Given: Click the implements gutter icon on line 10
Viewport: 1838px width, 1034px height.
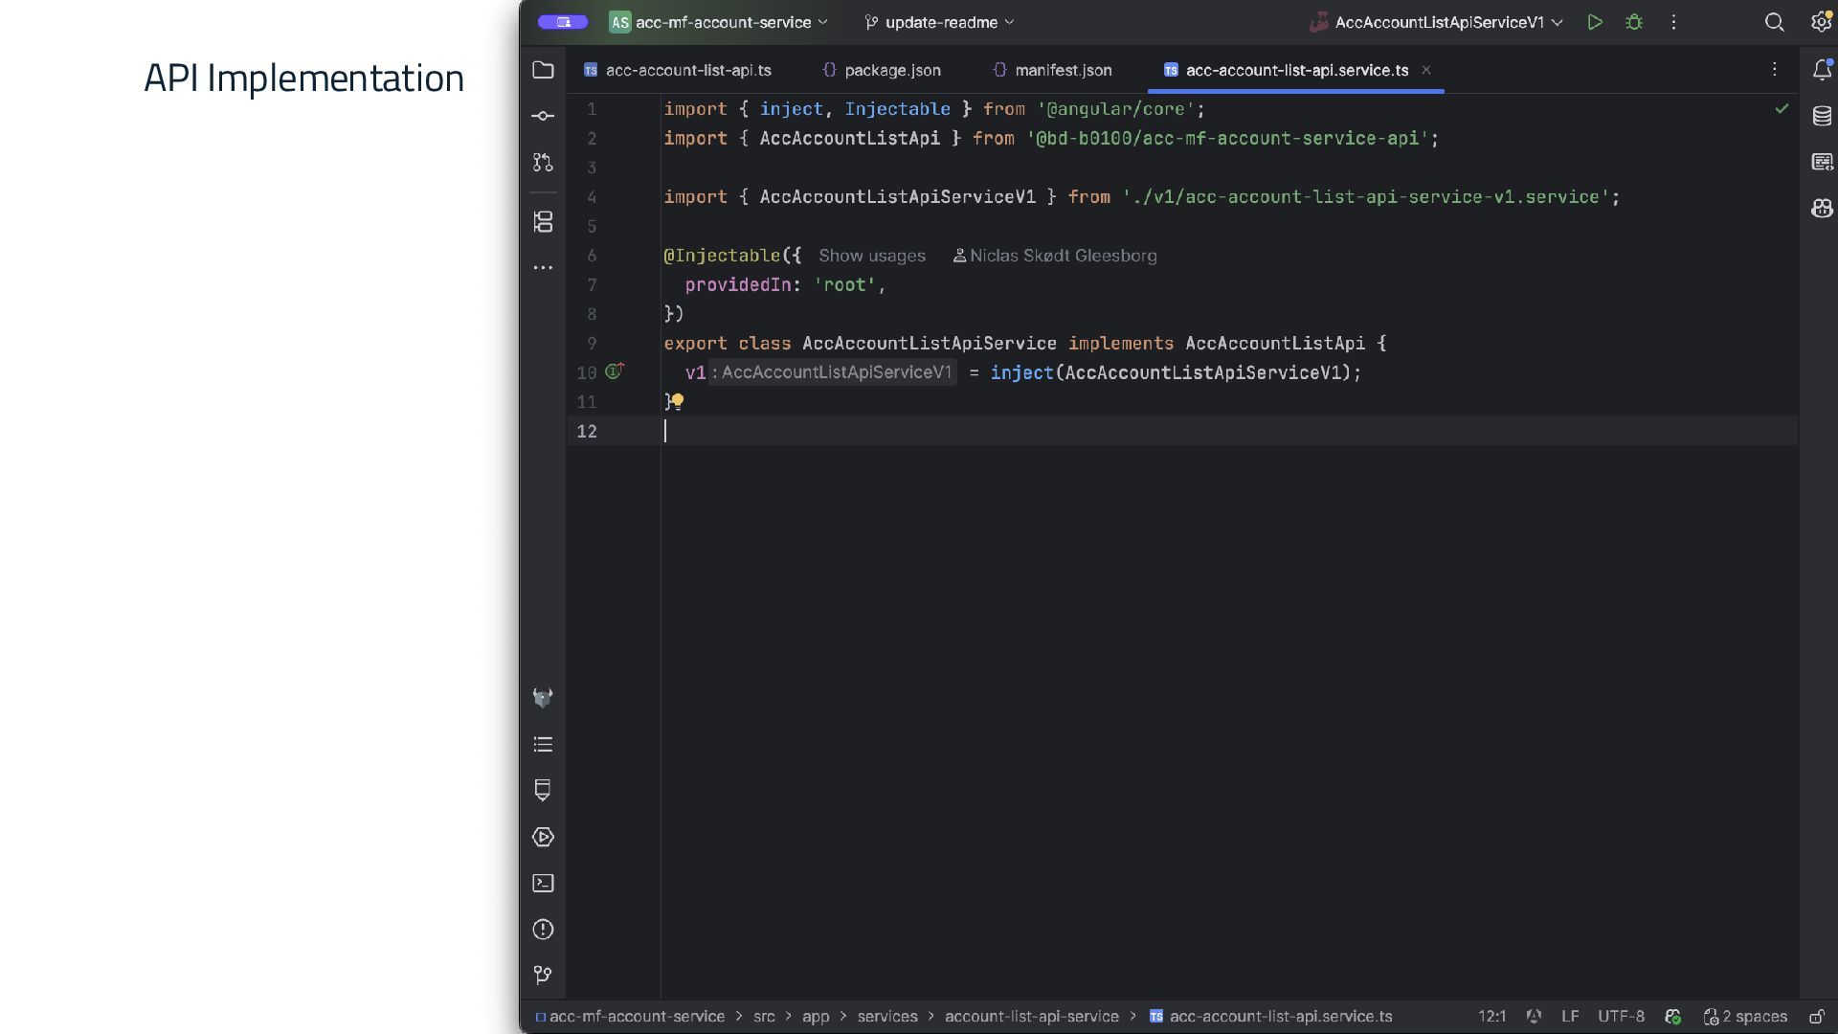Looking at the screenshot, I should 615,371.
